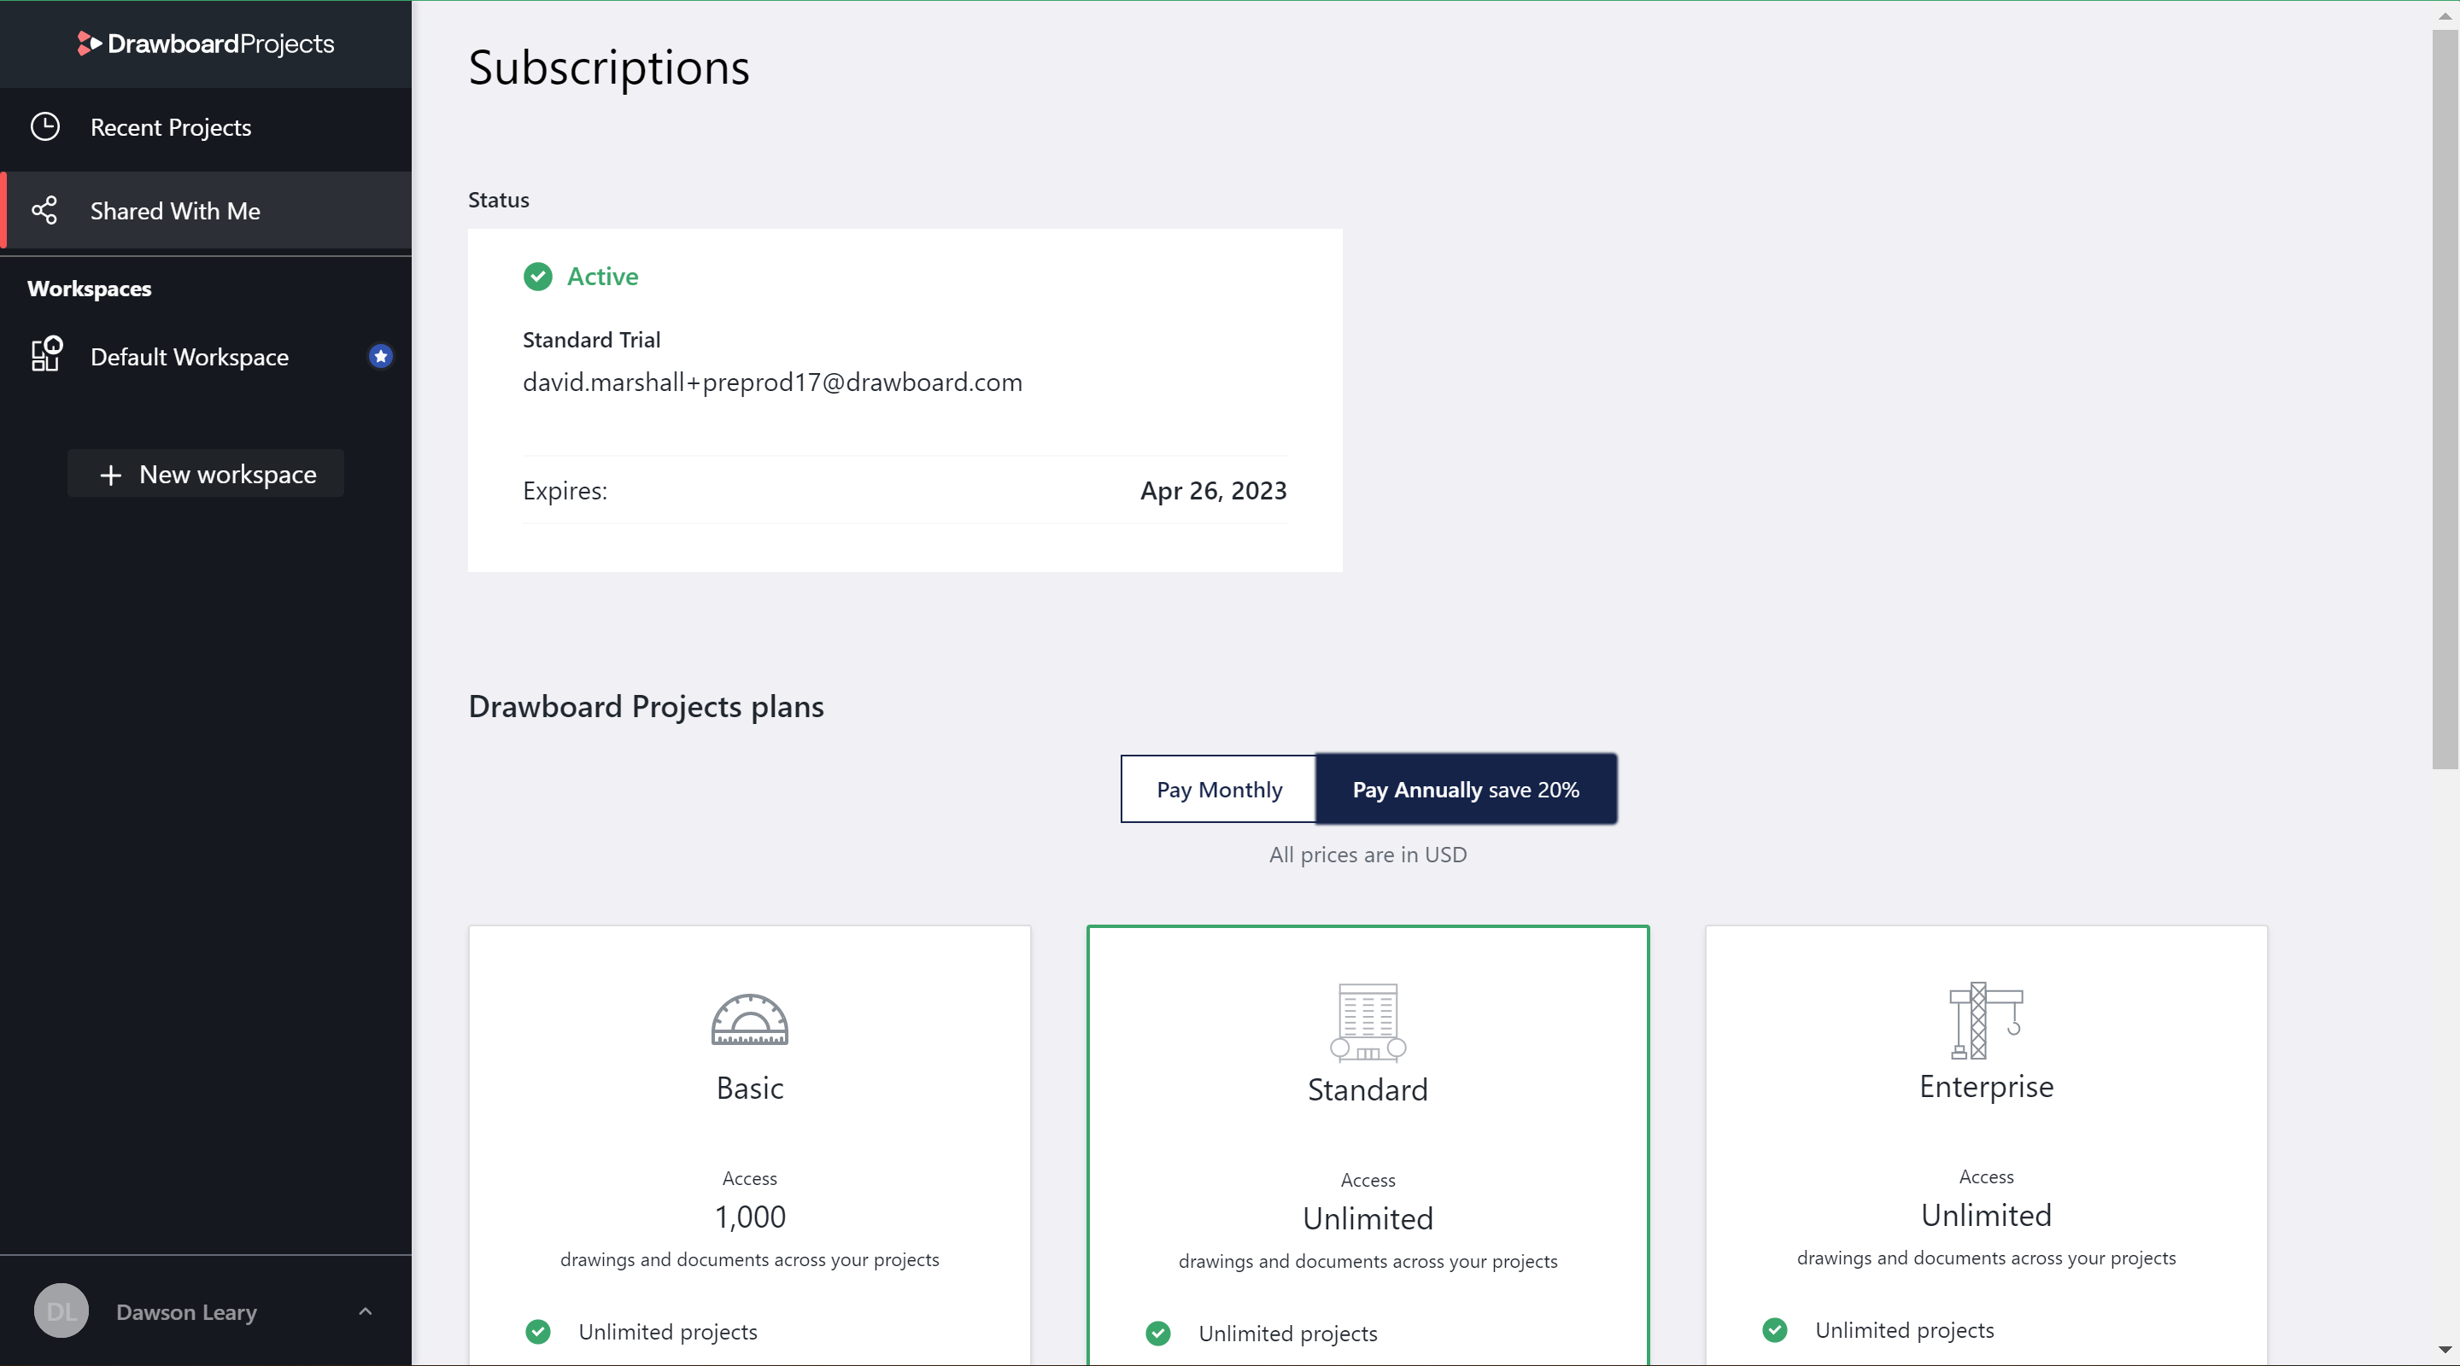Click the Standard plan building icon
Image resolution: width=2460 pixels, height=1366 pixels.
click(x=1368, y=1022)
